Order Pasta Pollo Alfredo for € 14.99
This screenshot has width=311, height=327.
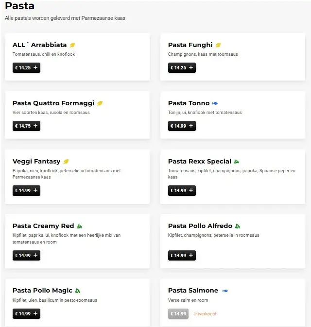click(182, 255)
